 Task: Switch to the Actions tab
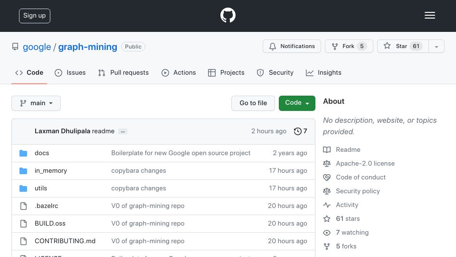point(179,72)
